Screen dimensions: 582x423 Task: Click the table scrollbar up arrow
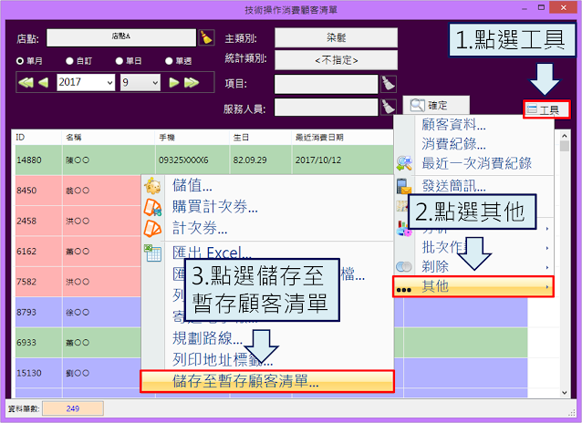(564, 136)
